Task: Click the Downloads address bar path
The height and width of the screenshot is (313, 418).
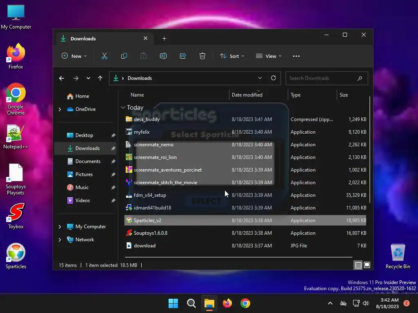Action: [140, 78]
